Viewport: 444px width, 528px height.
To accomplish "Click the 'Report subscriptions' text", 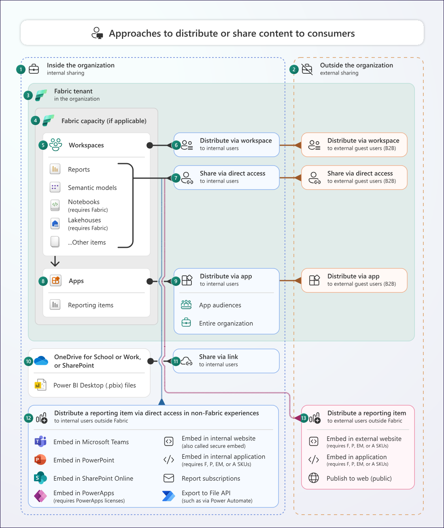I will click(211, 478).
